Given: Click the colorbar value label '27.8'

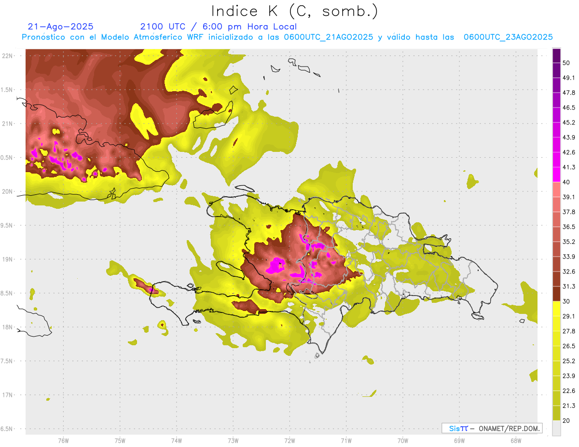Looking at the screenshot, I should tap(569, 331).
